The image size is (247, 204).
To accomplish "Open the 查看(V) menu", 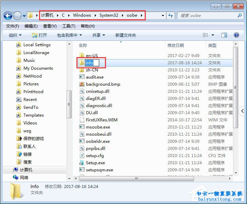I will (x=50, y=26).
